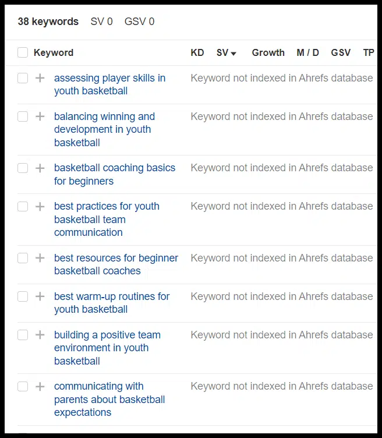Toggle the select-all checkbox beside Keyword header
382x438 pixels.
point(23,52)
